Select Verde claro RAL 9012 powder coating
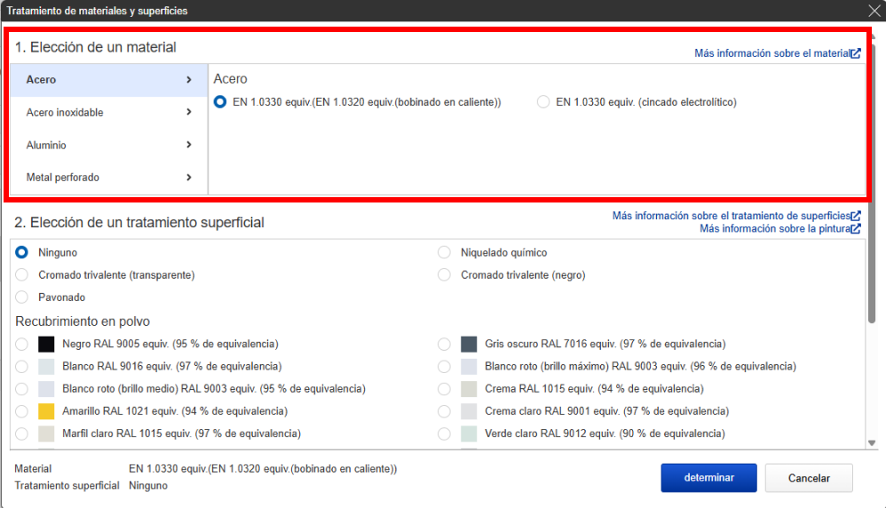 point(445,434)
